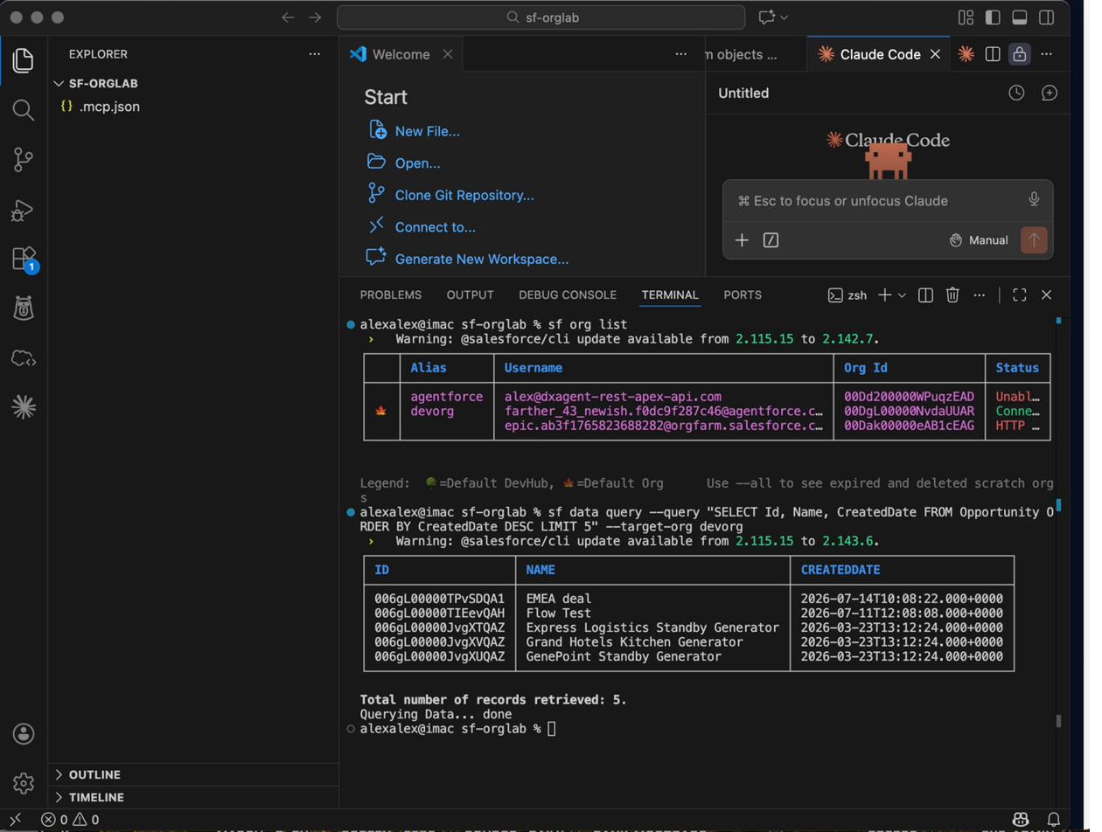Image resolution: width=1102 pixels, height=832 pixels.
Task: Switch to the OUTPUT panel tab
Action: (x=470, y=295)
